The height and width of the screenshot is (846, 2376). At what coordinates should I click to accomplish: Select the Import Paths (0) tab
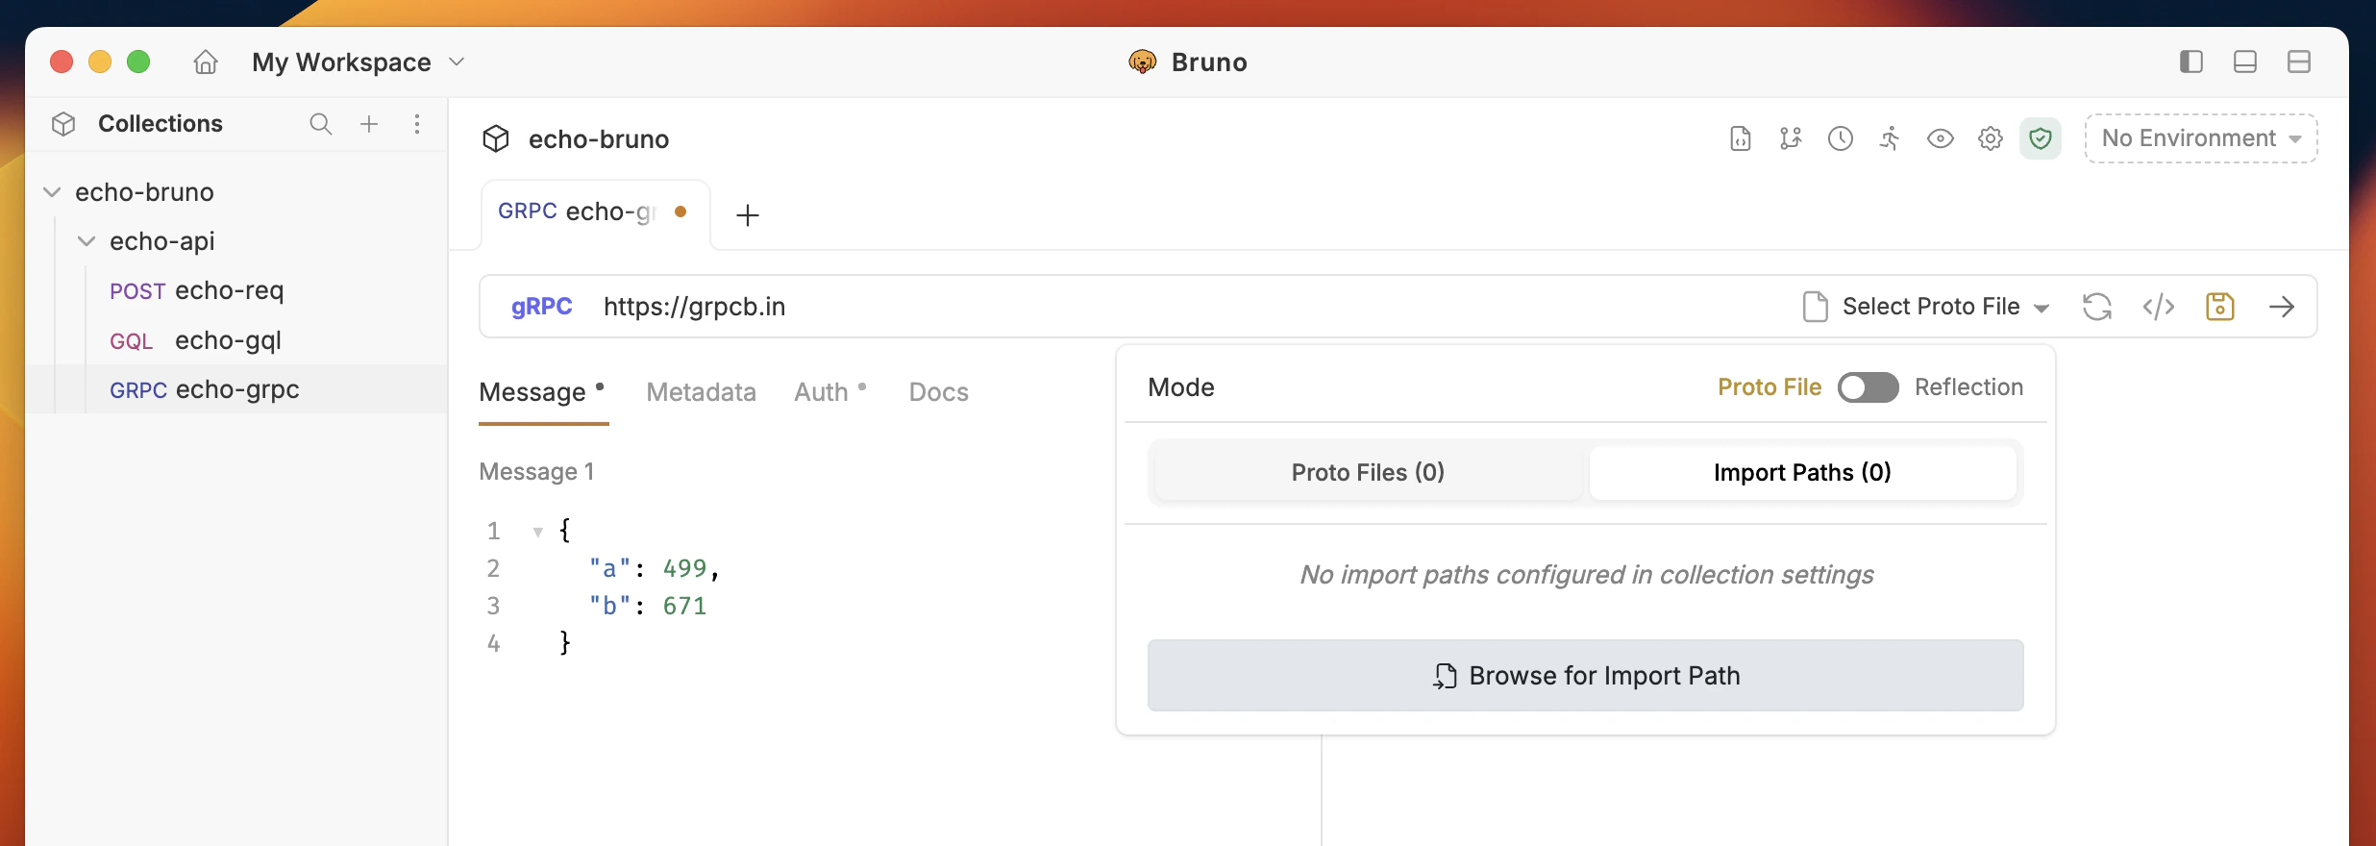1802,472
